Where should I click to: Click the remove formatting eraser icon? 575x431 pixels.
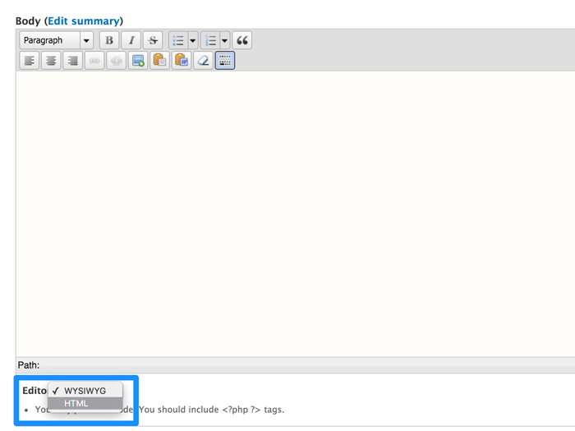(x=203, y=61)
